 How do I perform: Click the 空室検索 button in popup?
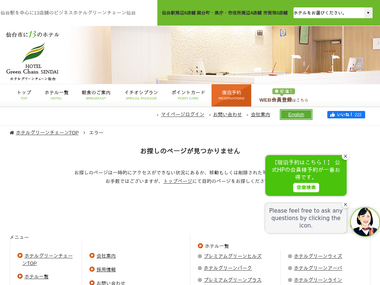306,187
